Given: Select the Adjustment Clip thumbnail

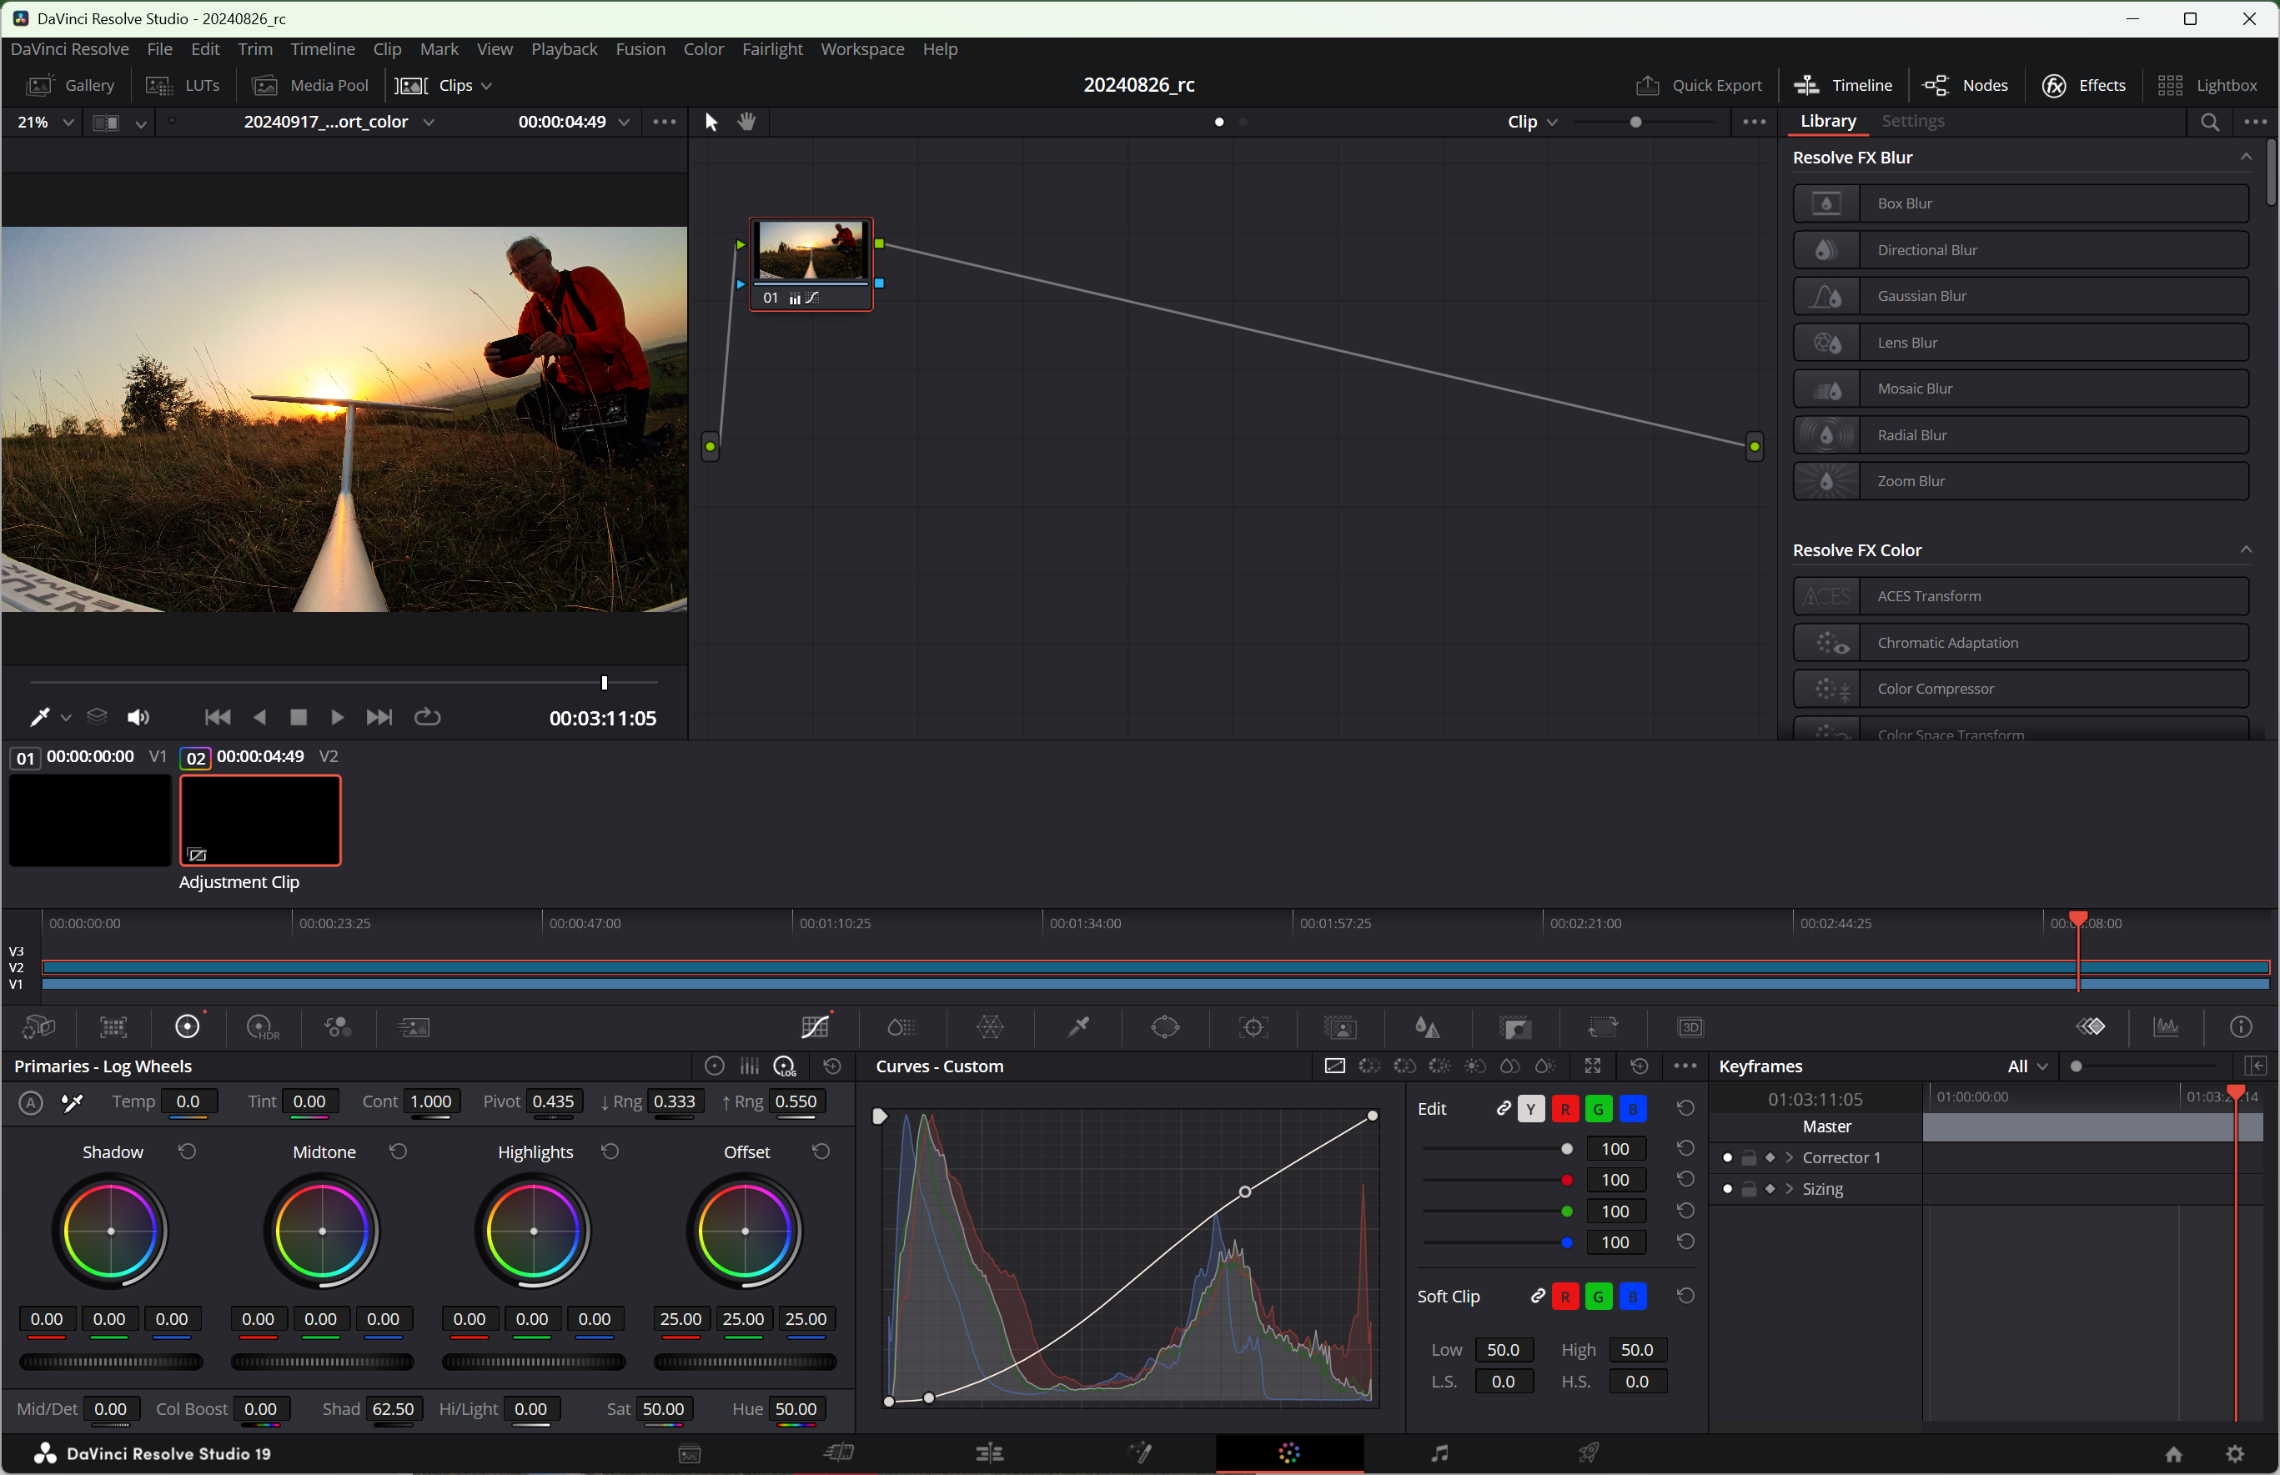Looking at the screenshot, I should coord(260,820).
